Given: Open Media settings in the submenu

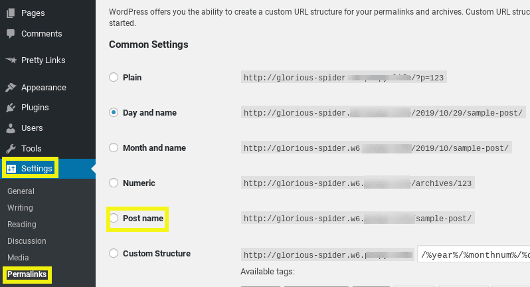Looking at the screenshot, I should (x=18, y=257).
